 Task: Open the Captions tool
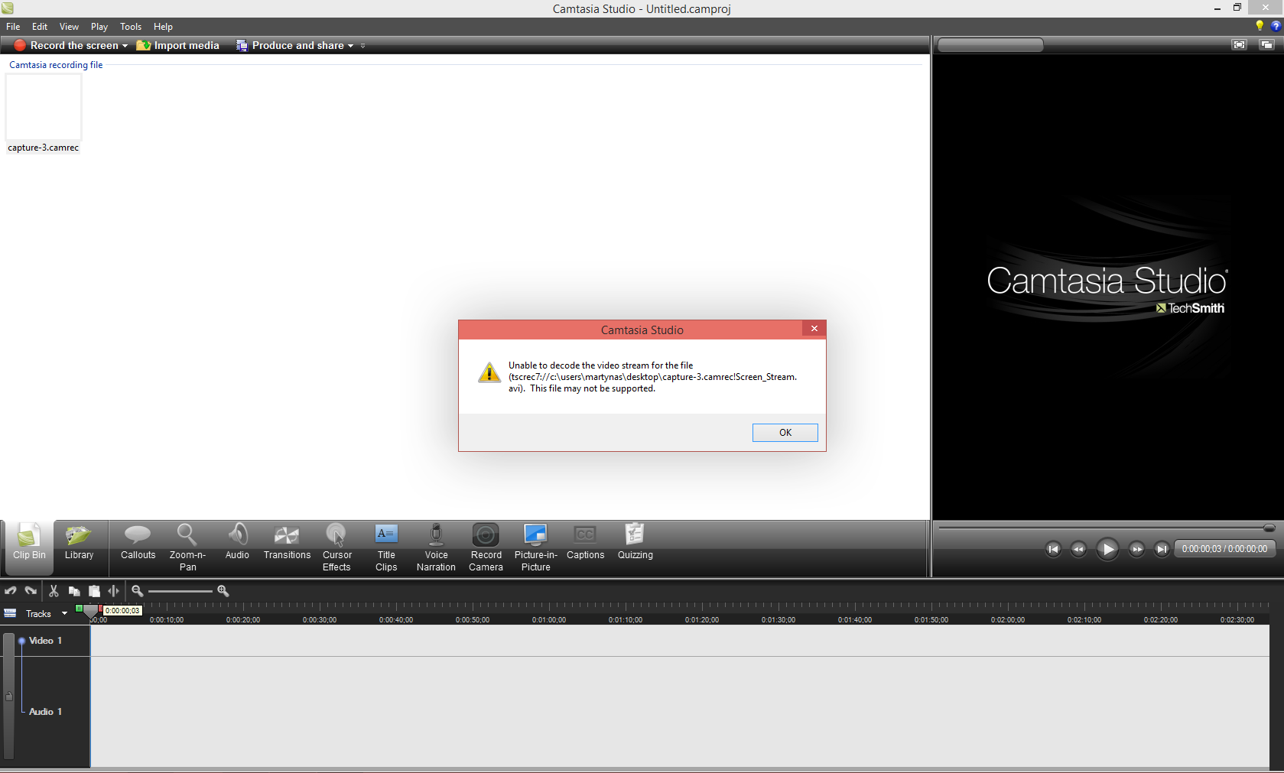(585, 542)
